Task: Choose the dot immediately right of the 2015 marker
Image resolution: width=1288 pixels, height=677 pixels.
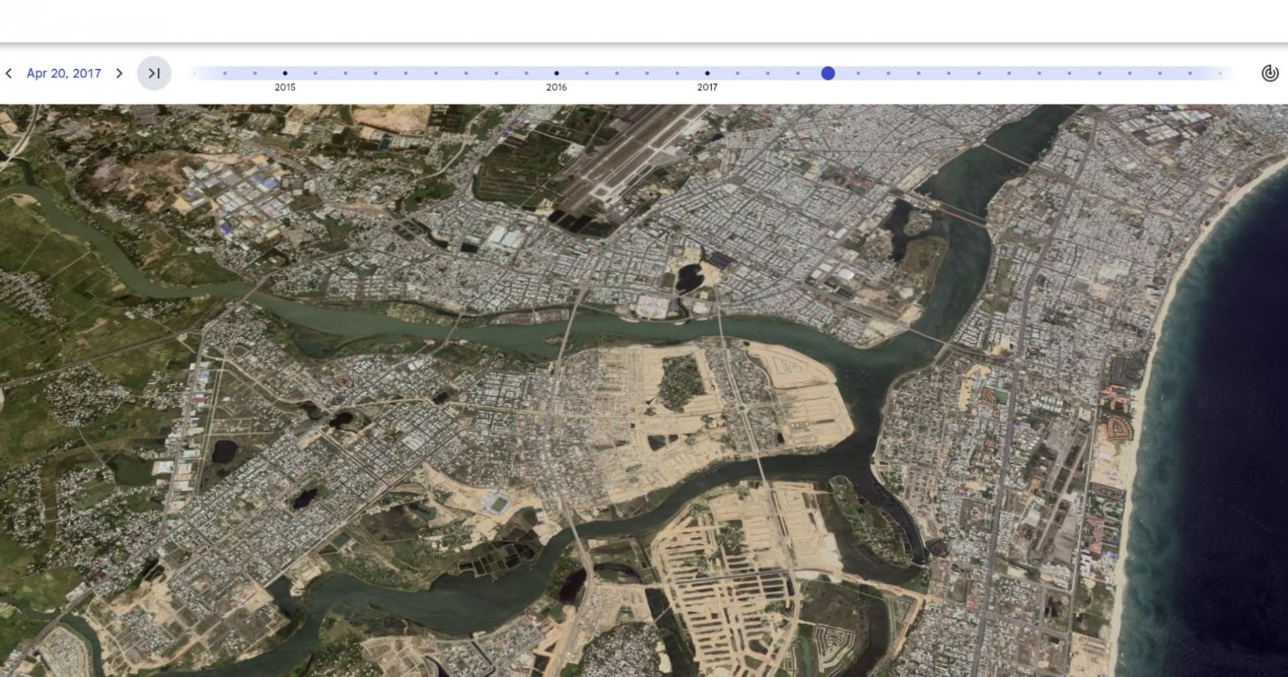Action: [x=315, y=73]
